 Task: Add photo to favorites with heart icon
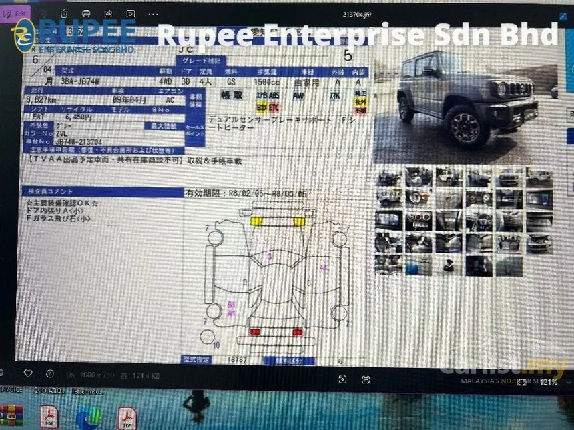pyautogui.click(x=28, y=373)
